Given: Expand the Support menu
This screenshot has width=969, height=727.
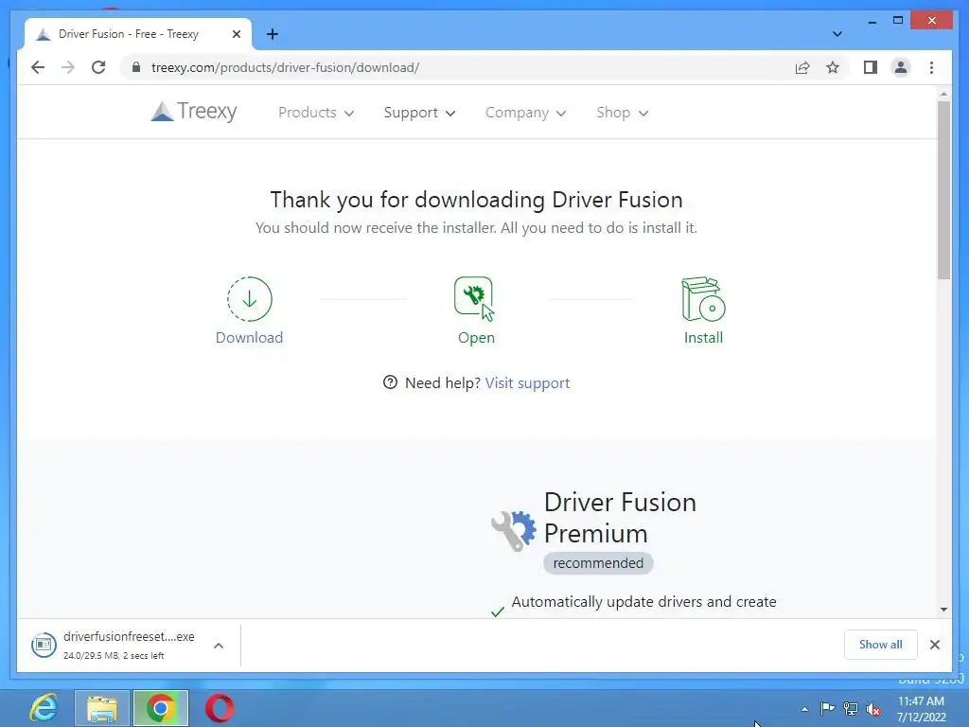Looking at the screenshot, I should [x=419, y=113].
